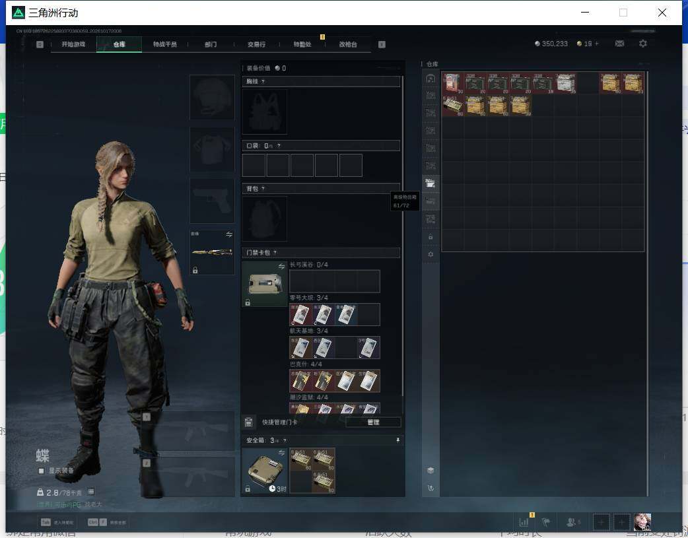This screenshot has width=688, height=538.
Task: Click the empty helmet equipment slot
Action: click(212, 97)
